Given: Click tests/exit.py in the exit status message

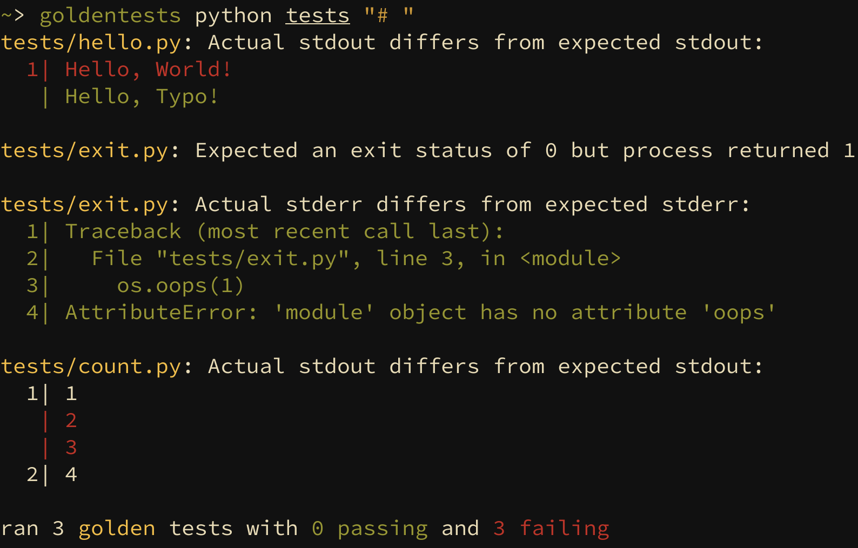Looking at the screenshot, I should point(84,151).
